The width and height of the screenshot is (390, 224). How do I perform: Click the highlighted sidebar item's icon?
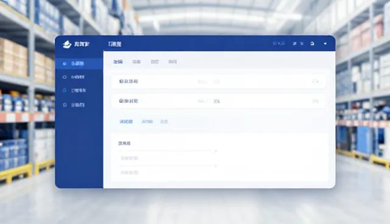[65, 63]
